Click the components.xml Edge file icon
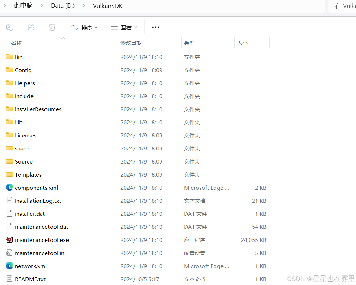 click(x=10, y=187)
